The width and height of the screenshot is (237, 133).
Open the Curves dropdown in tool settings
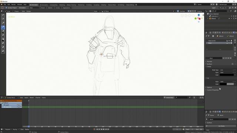(58, 8)
